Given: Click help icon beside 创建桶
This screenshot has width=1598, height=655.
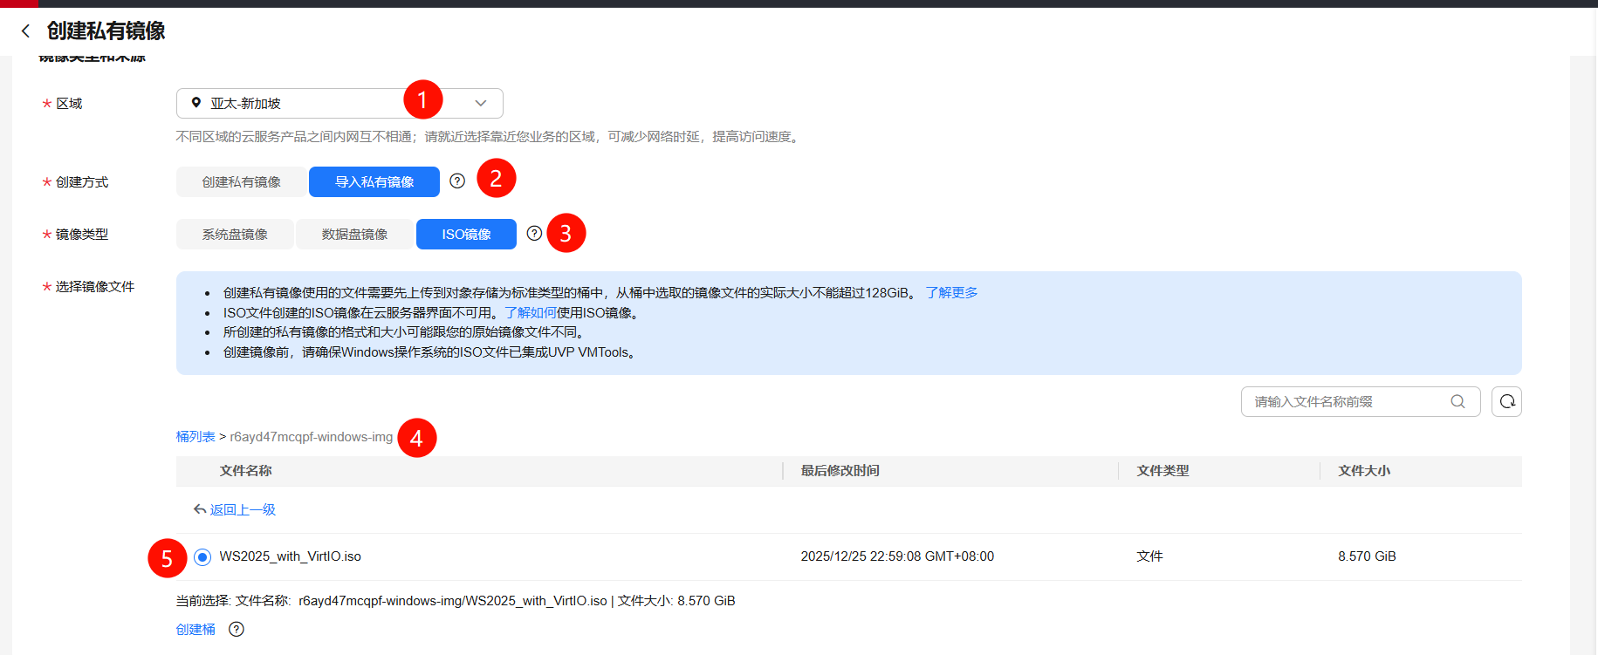Looking at the screenshot, I should (x=237, y=630).
